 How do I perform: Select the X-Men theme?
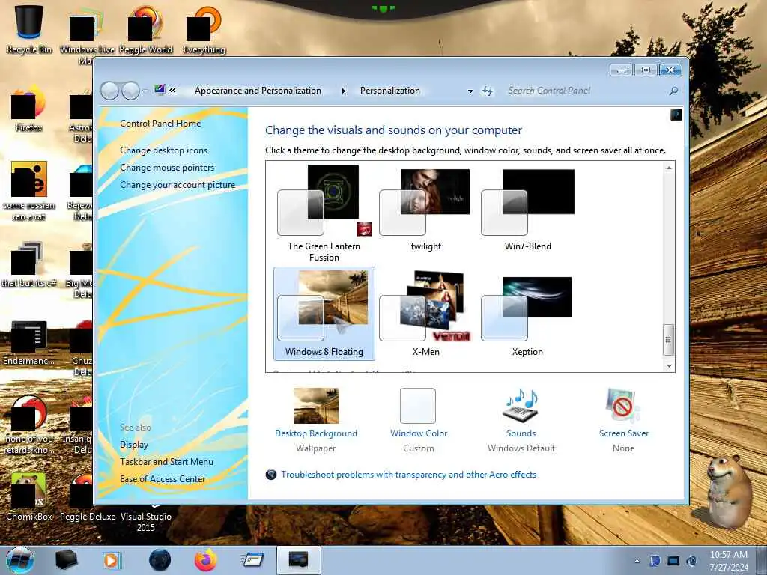[x=425, y=314]
